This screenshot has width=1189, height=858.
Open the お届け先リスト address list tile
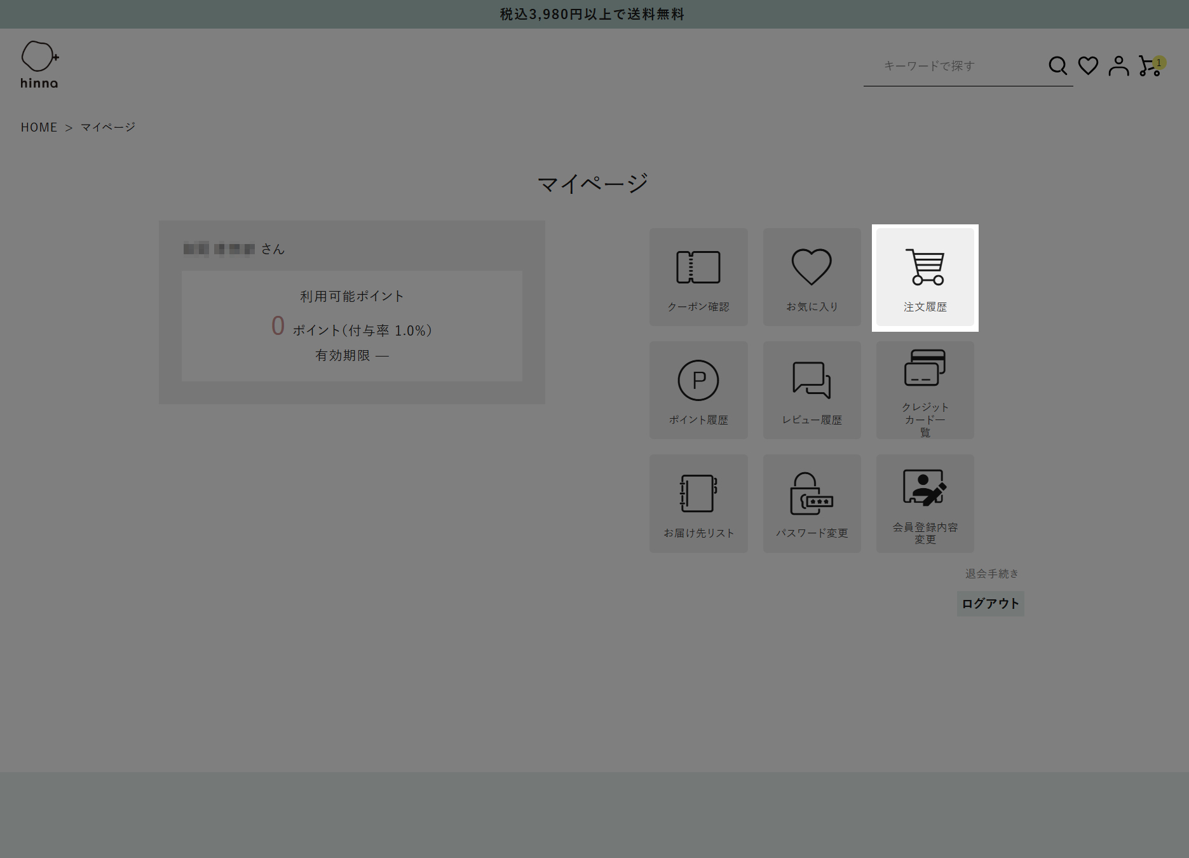(698, 503)
